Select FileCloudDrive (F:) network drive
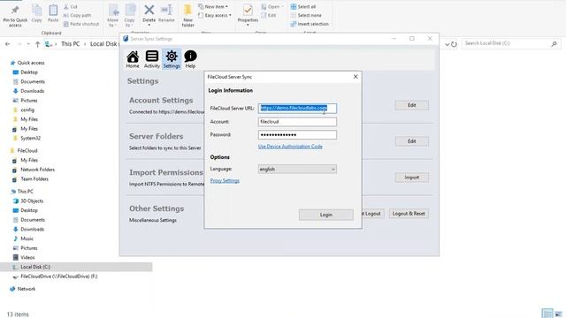 (55, 276)
